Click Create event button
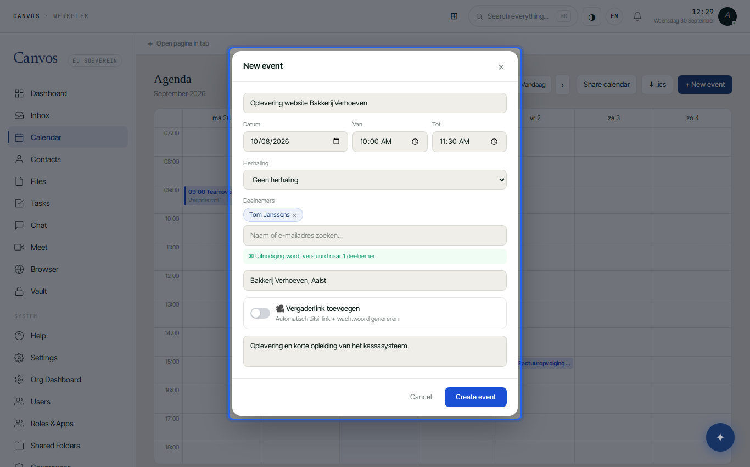The width and height of the screenshot is (750, 467). pyautogui.click(x=475, y=397)
